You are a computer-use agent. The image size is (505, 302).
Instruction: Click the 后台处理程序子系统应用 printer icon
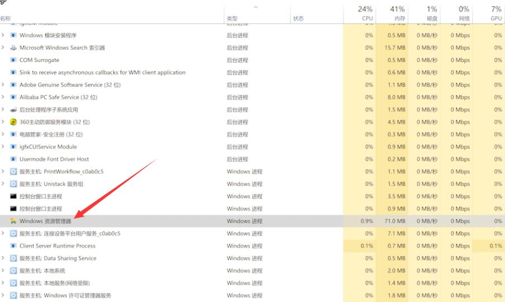coord(13,109)
